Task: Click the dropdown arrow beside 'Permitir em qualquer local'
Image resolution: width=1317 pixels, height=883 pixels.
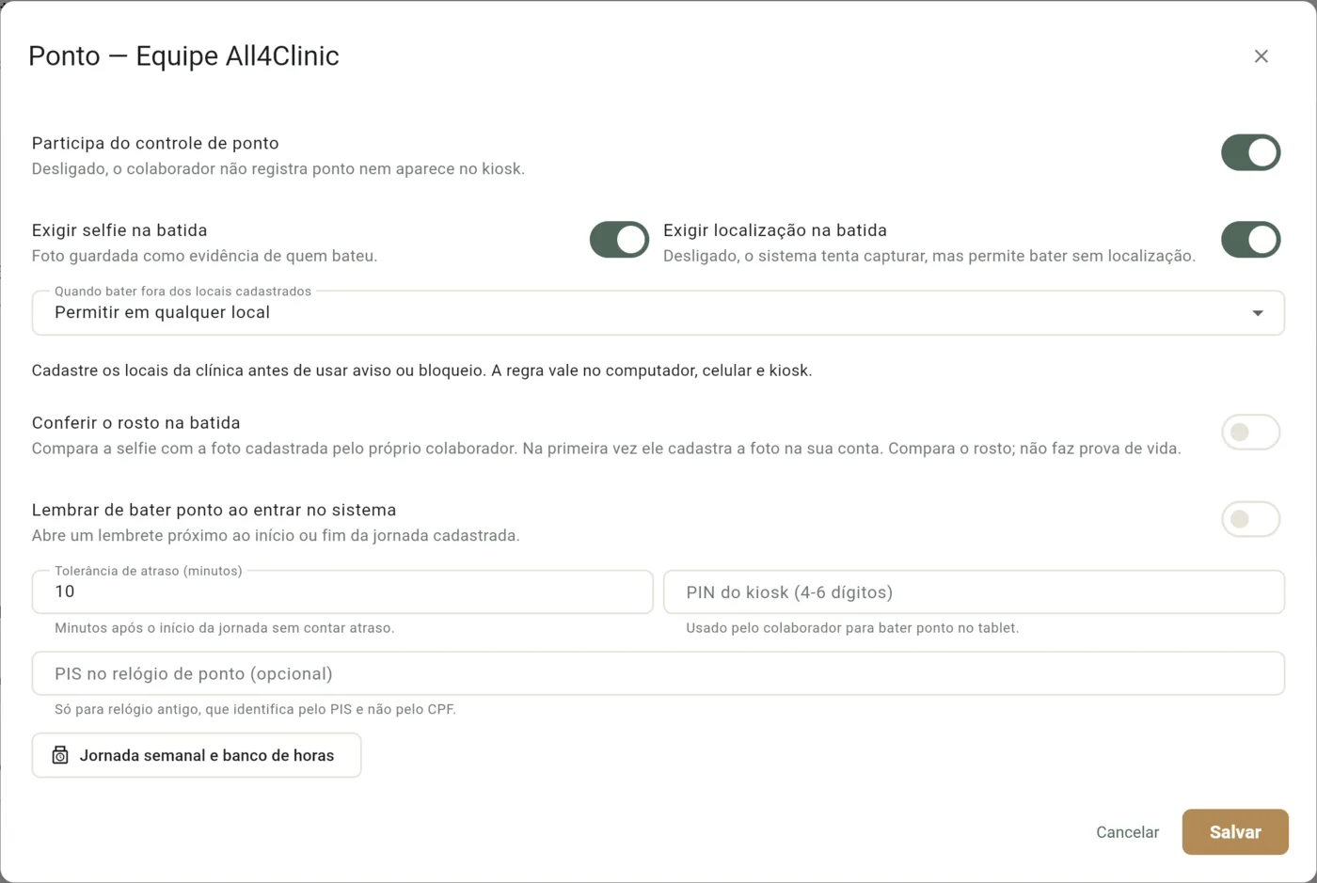Action: pos(1258,313)
